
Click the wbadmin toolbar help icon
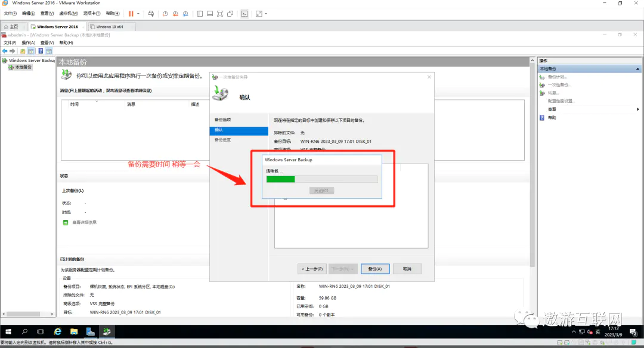point(41,51)
